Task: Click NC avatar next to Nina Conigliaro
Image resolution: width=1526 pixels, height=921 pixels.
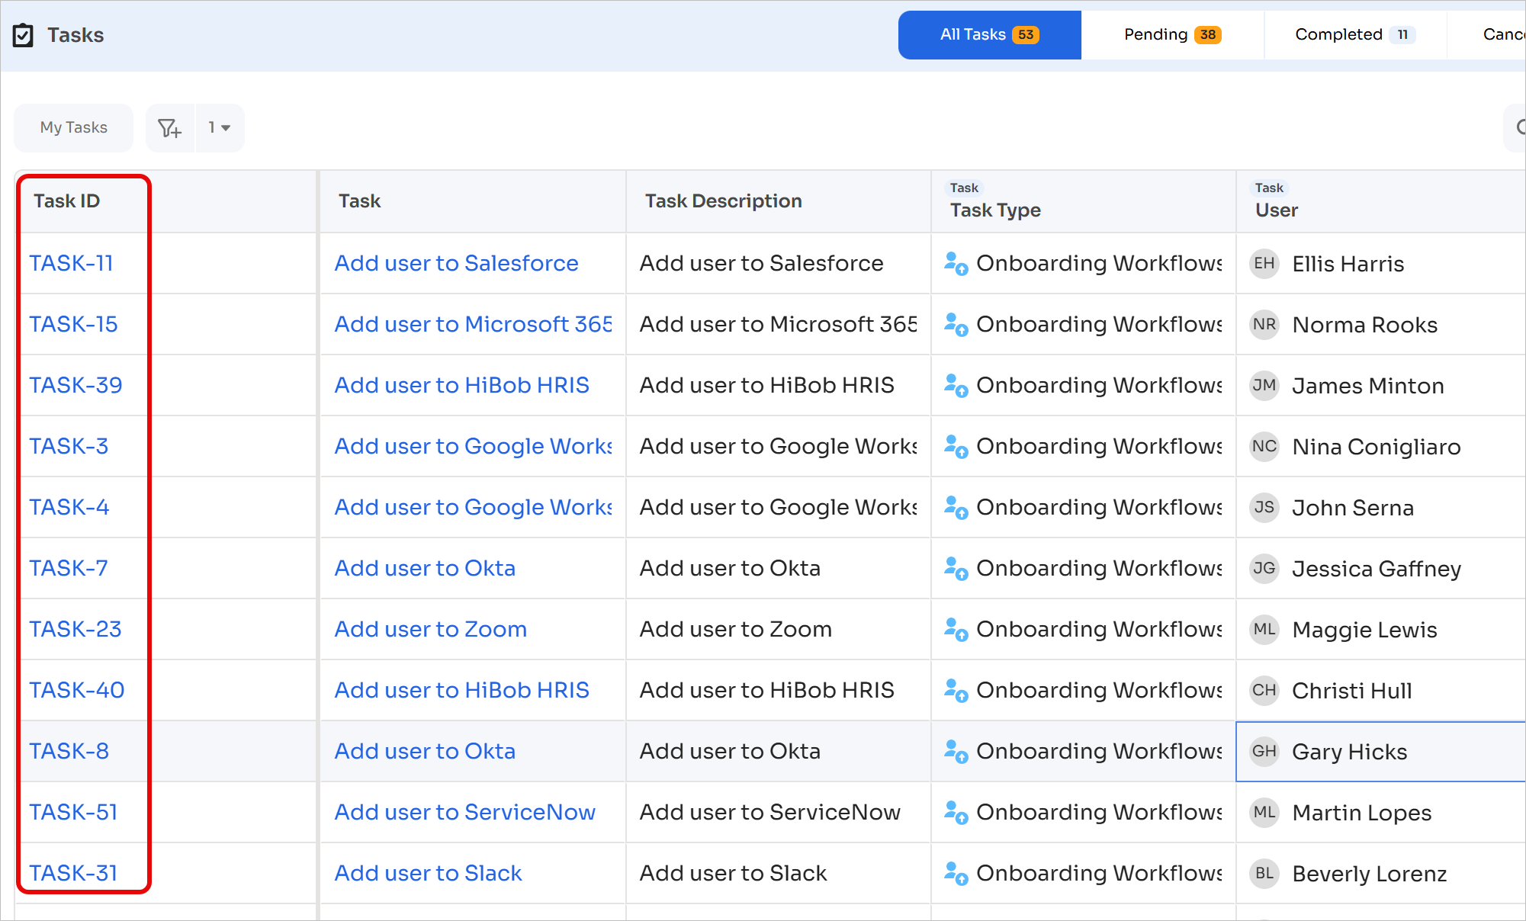Action: coord(1264,447)
